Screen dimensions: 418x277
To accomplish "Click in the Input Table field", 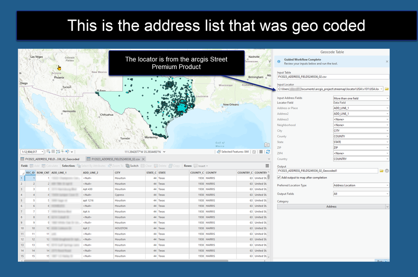I will pos(333,76).
